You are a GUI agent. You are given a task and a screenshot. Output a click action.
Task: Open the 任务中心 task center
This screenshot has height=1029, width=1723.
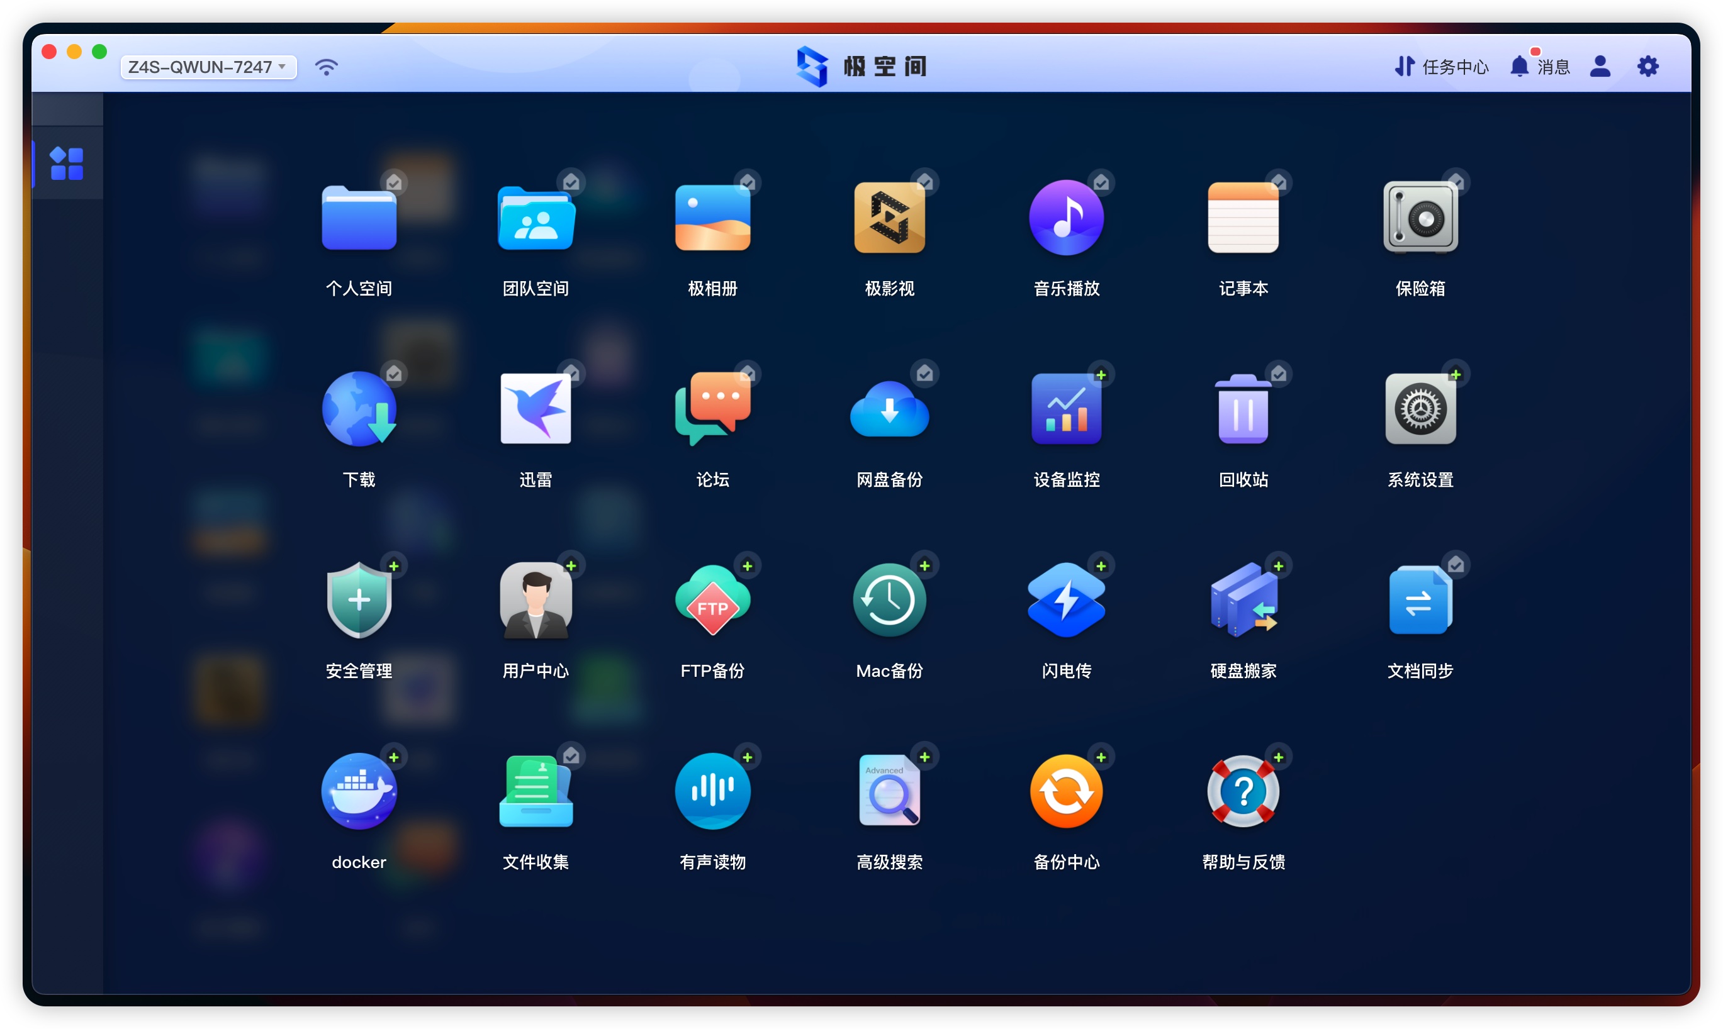click(1441, 67)
